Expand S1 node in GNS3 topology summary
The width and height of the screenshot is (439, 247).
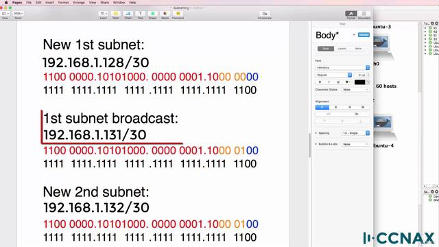pos(425,35)
